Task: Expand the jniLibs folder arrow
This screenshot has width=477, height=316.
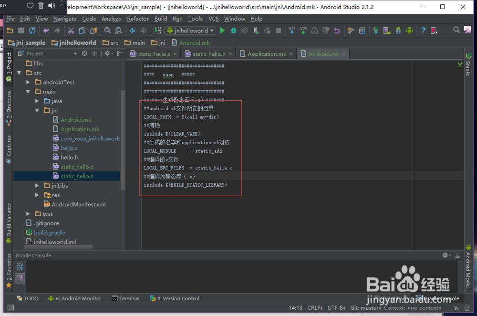Action: point(37,185)
